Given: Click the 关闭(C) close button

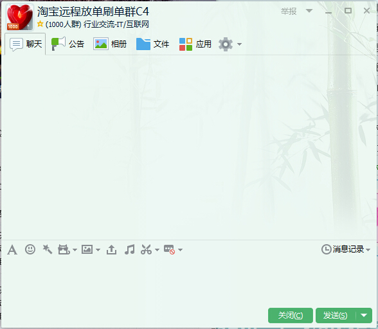Looking at the screenshot, I should tap(291, 316).
